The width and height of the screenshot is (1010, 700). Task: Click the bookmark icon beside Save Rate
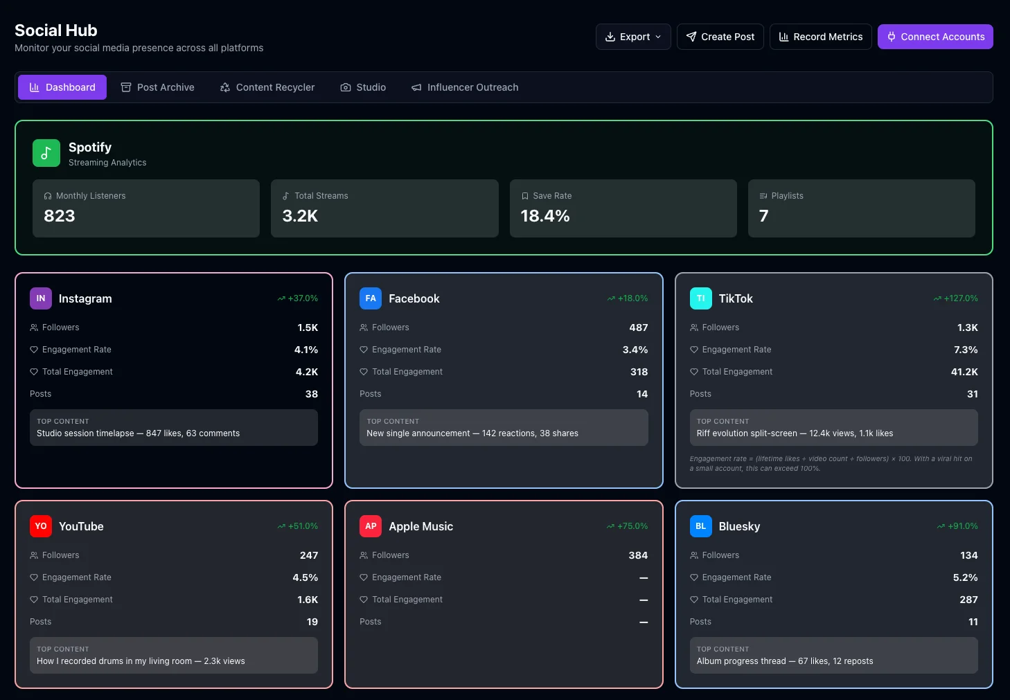(525, 196)
